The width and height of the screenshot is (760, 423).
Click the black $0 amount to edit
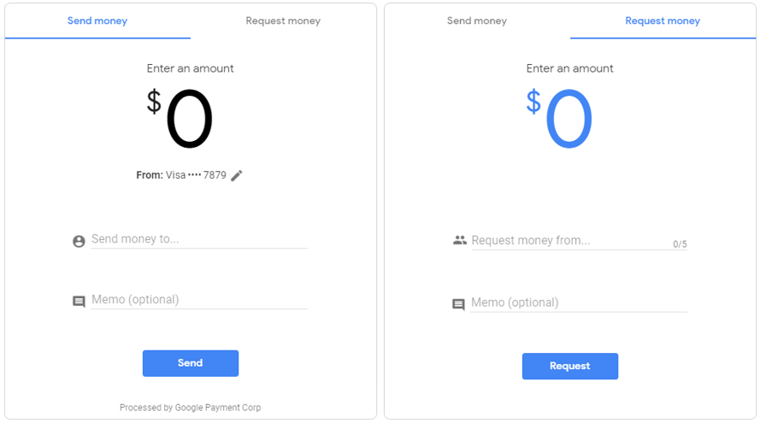click(x=180, y=118)
